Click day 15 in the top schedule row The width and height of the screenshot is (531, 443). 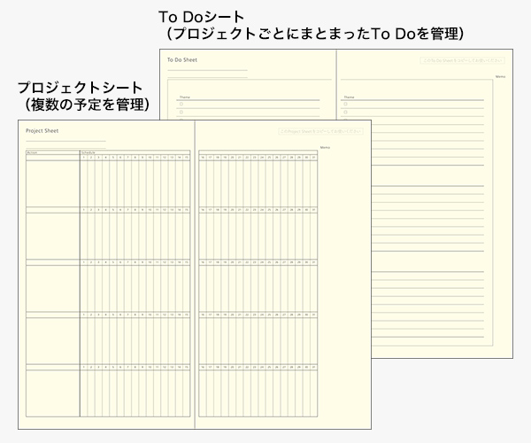[x=187, y=158]
